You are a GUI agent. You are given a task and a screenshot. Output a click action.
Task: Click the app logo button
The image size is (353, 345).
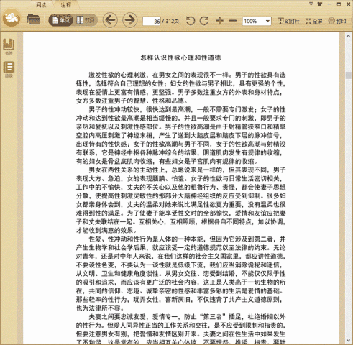(x=12, y=17)
